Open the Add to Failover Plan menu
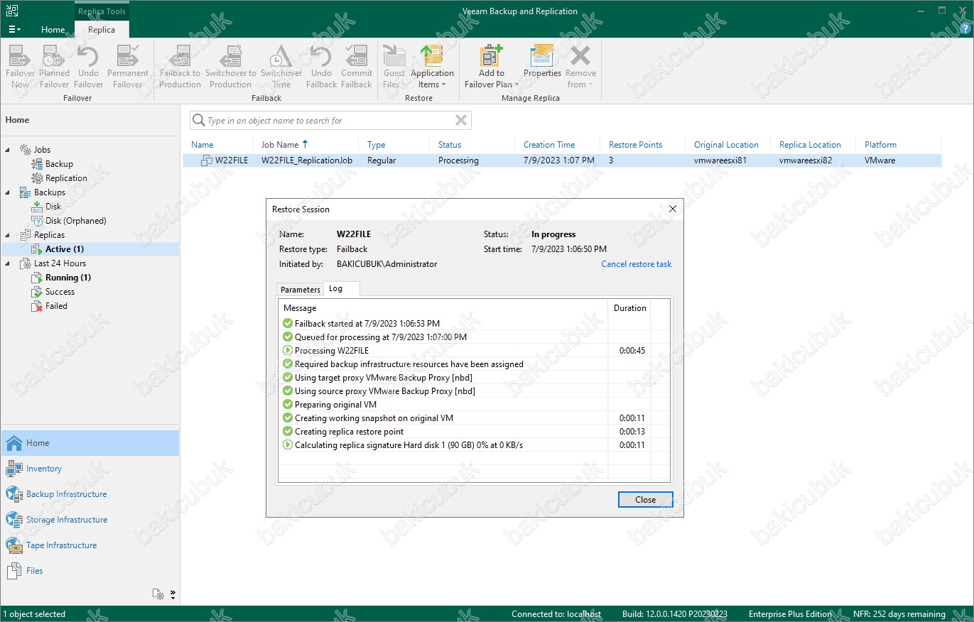Image resolution: width=974 pixels, height=622 pixels. click(492, 67)
